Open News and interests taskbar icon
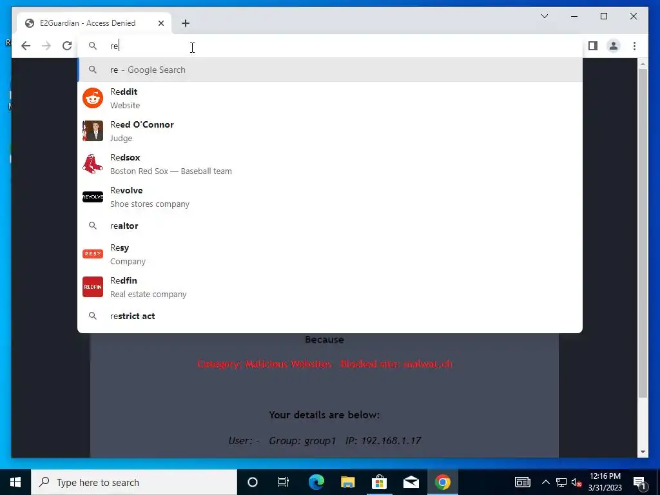 [x=522, y=482]
